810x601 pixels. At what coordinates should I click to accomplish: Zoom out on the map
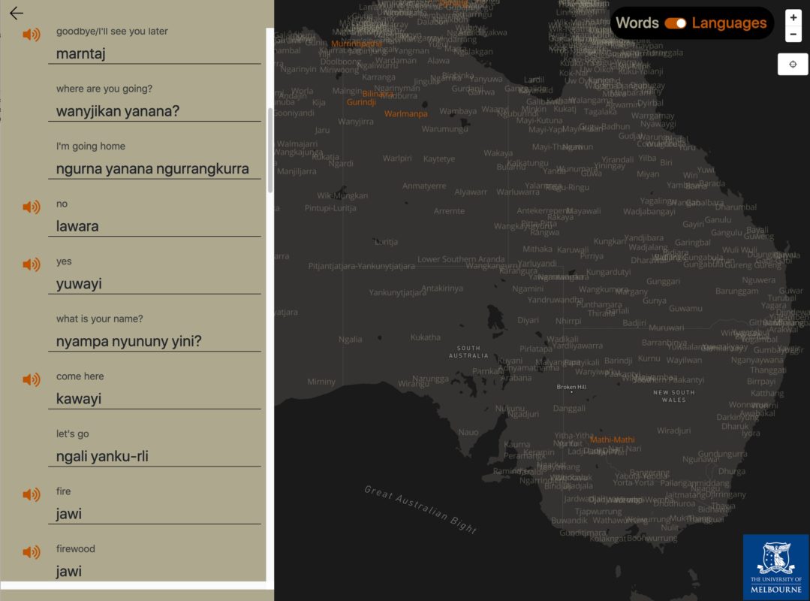(x=793, y=34)
